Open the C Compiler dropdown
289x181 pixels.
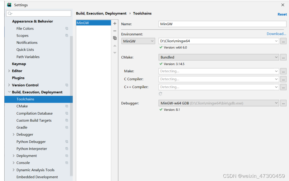tap(276, 79)
